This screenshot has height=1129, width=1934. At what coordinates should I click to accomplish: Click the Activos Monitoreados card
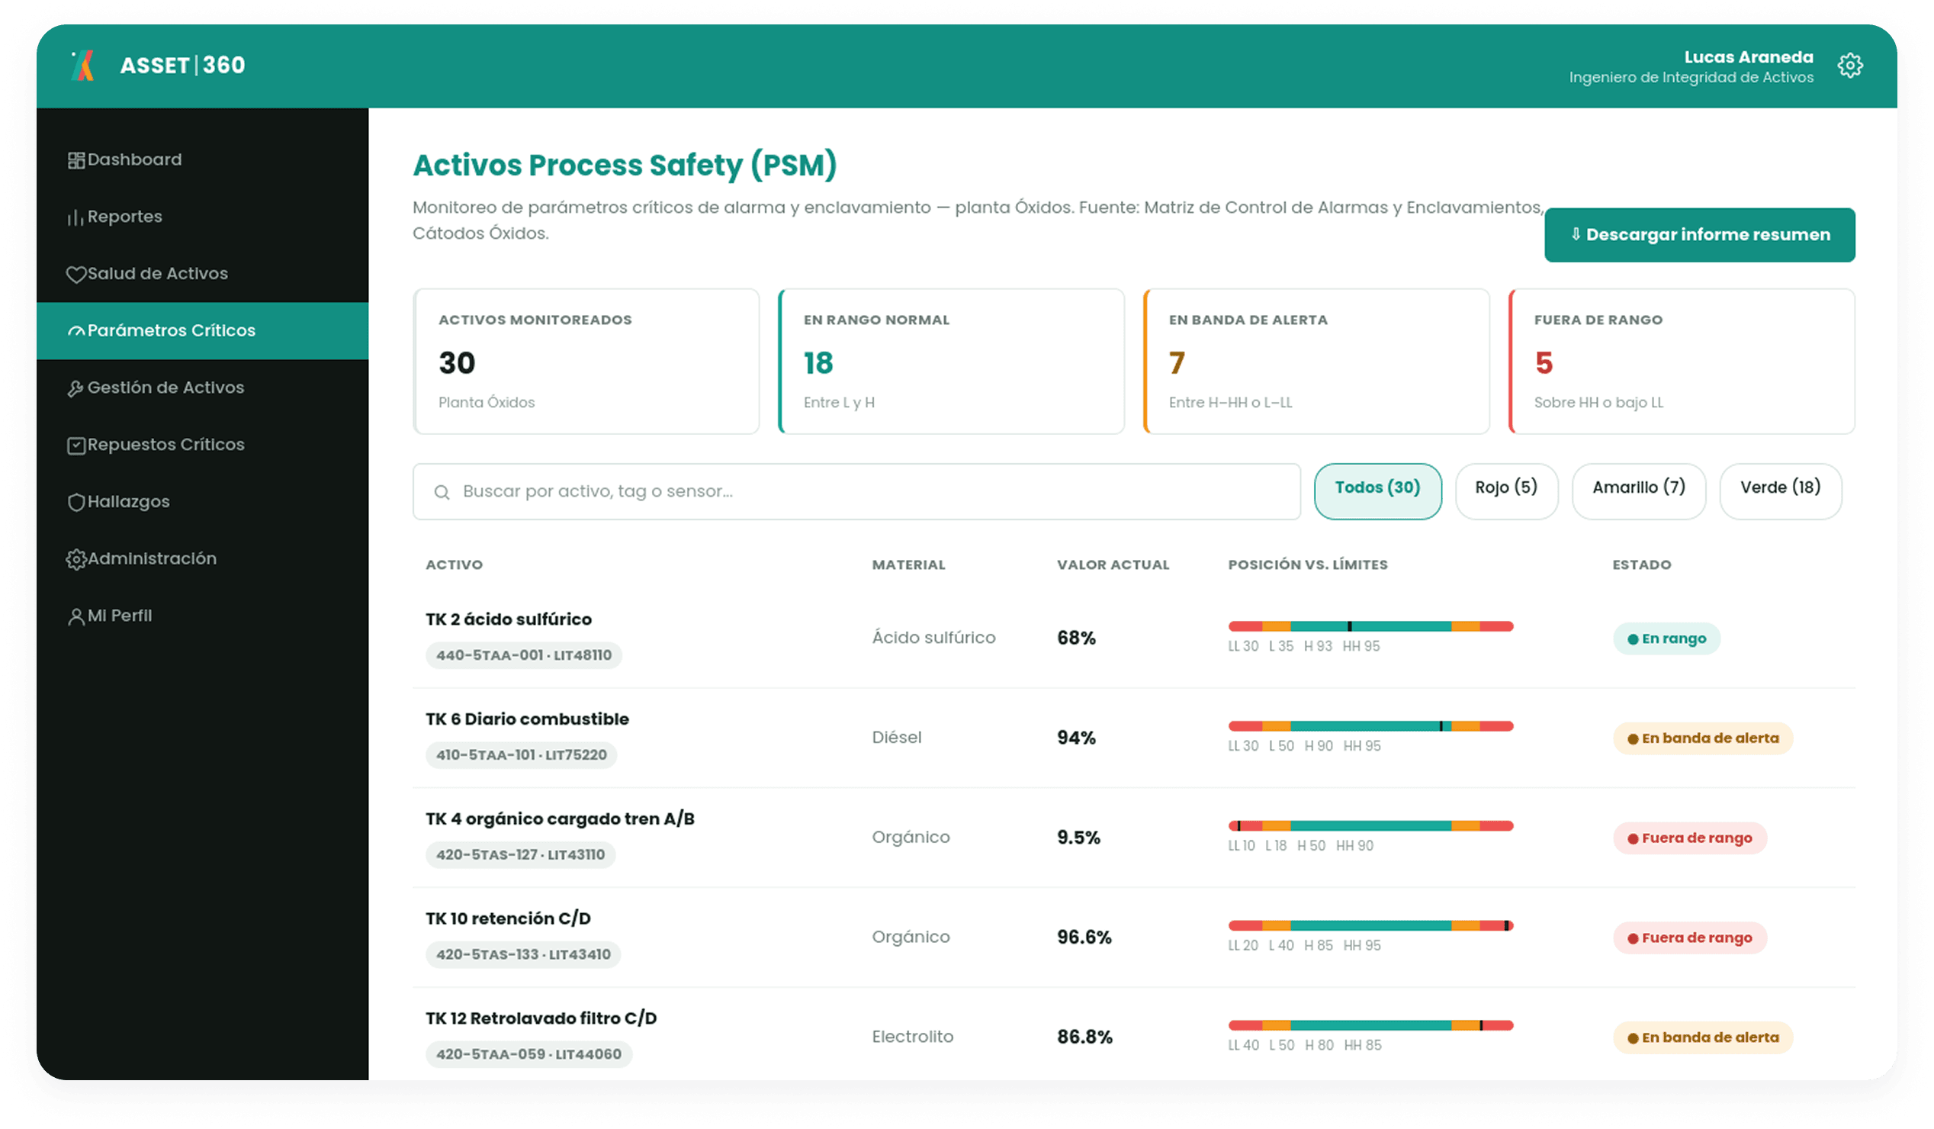click(586, 362)
